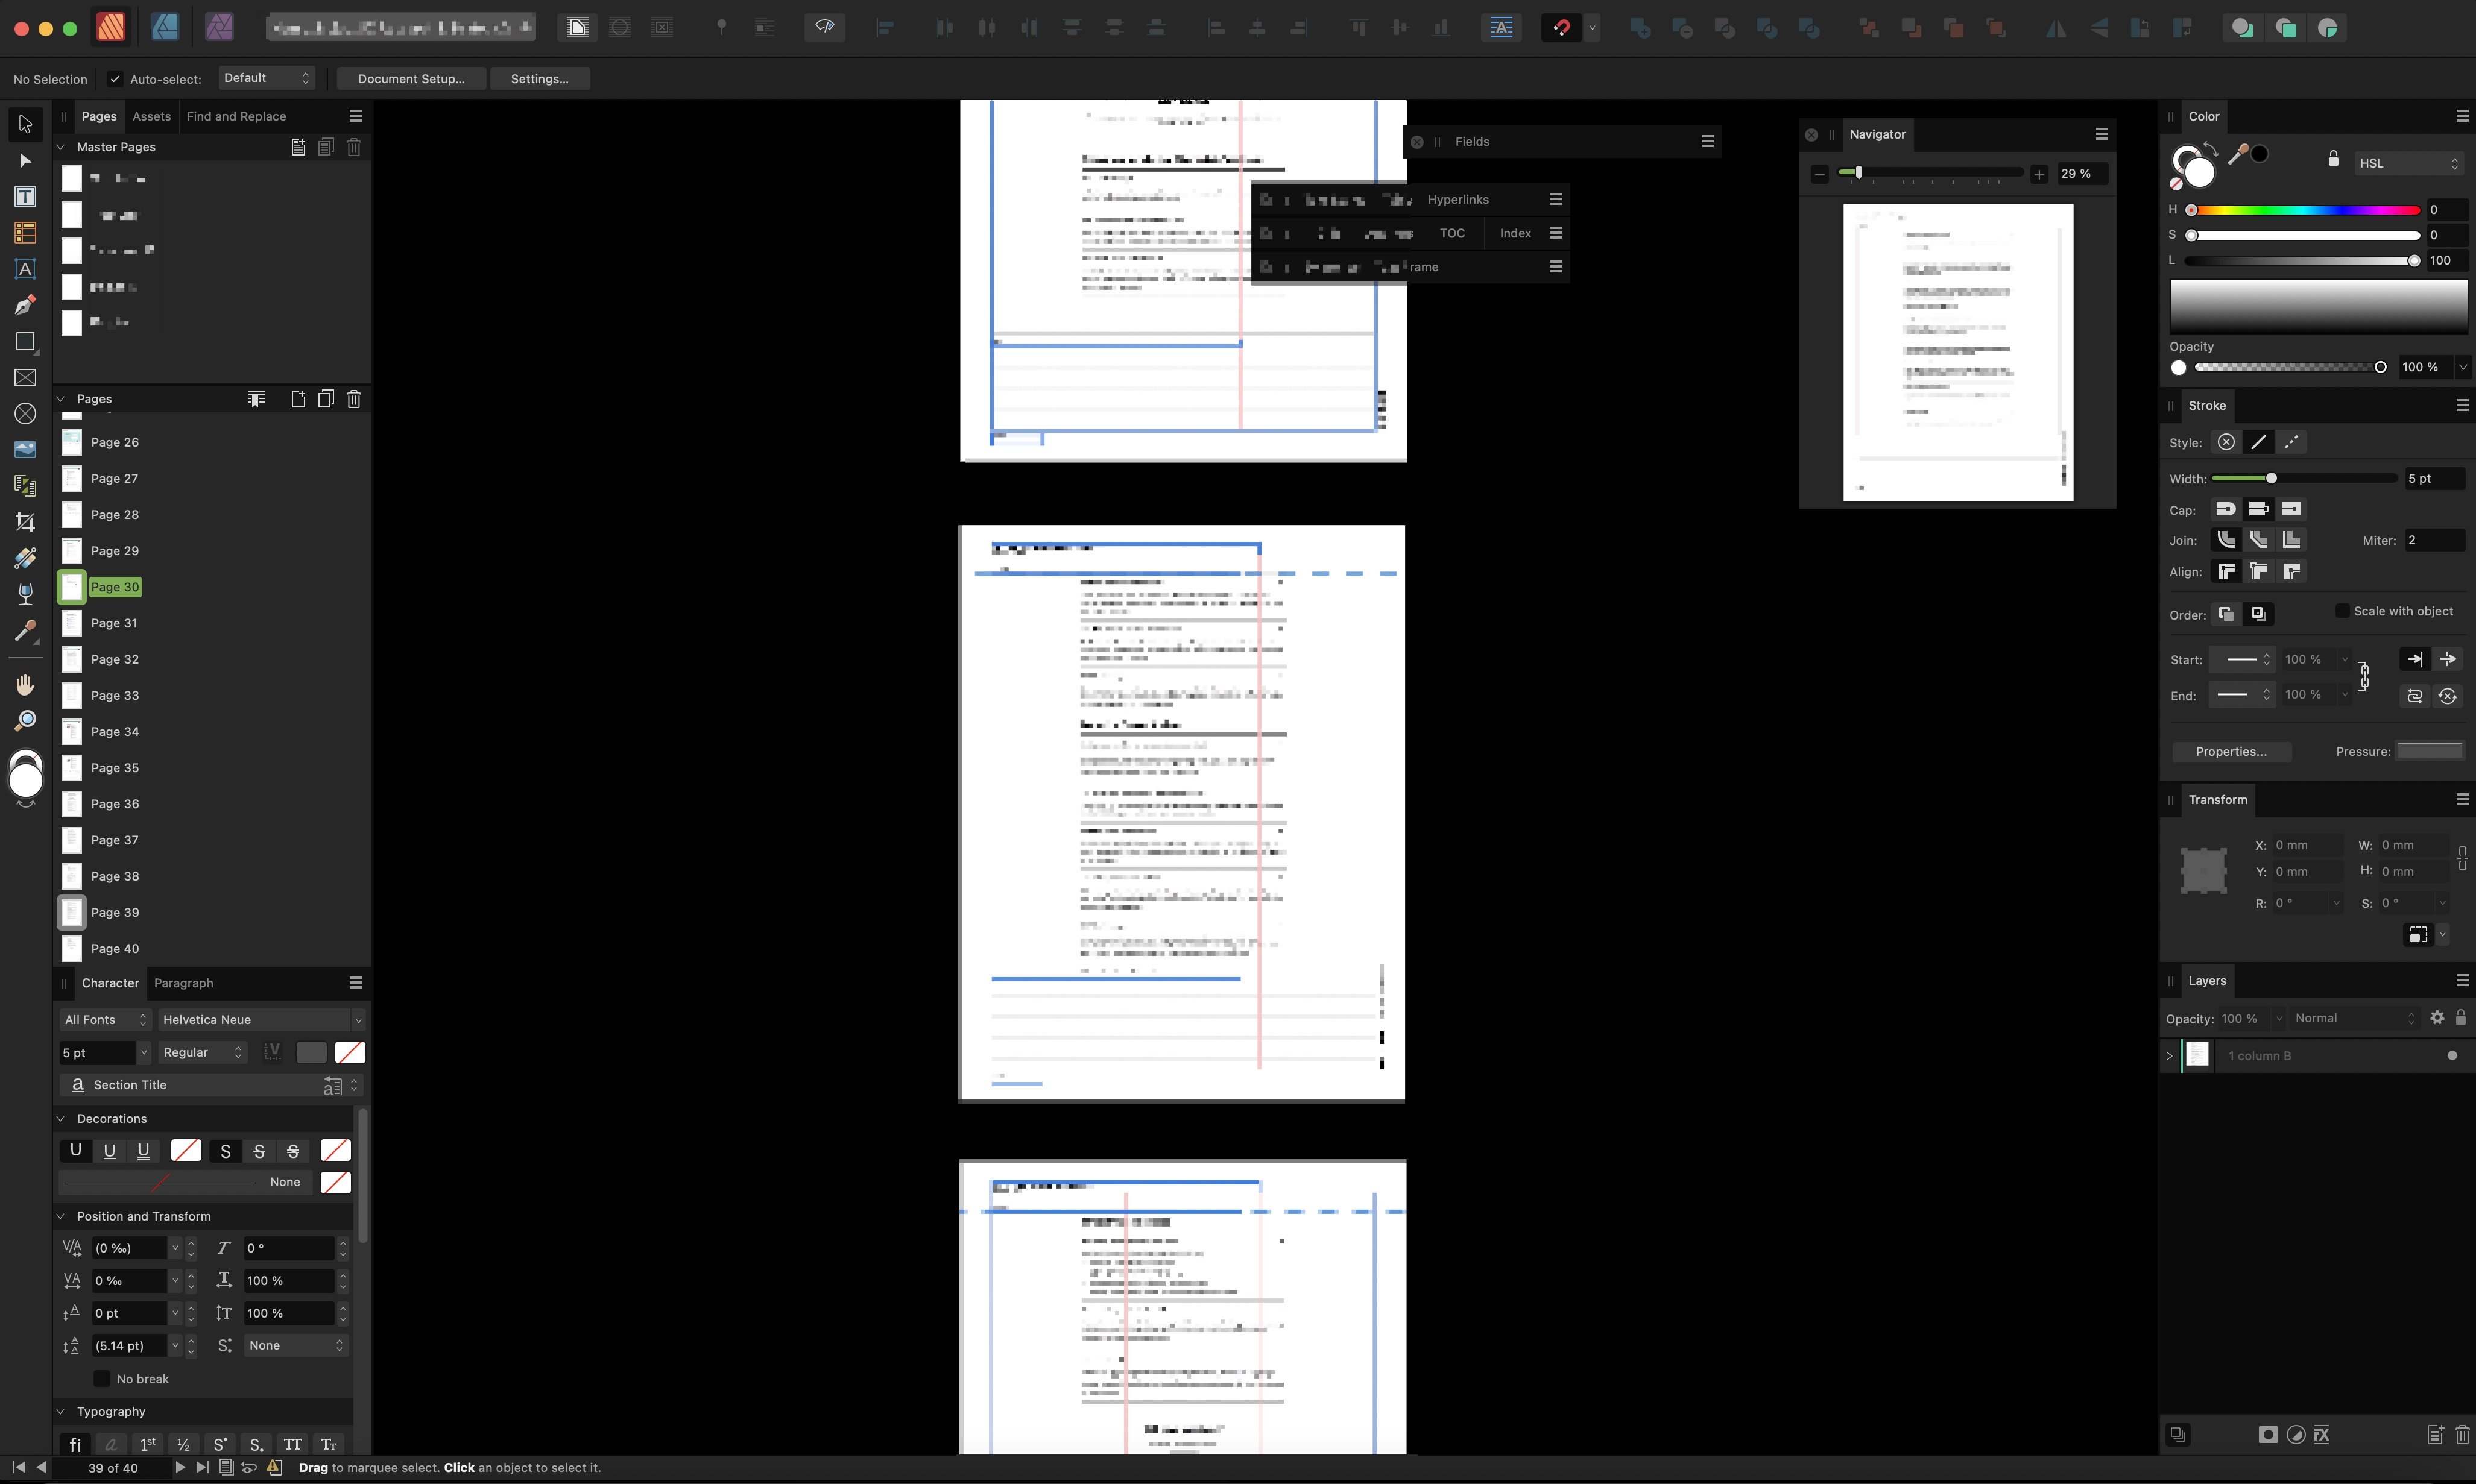The height and width of the screenshot is (1484, 2476).
Task: Select the Colour Picker tool
Action: pos(25,630)
